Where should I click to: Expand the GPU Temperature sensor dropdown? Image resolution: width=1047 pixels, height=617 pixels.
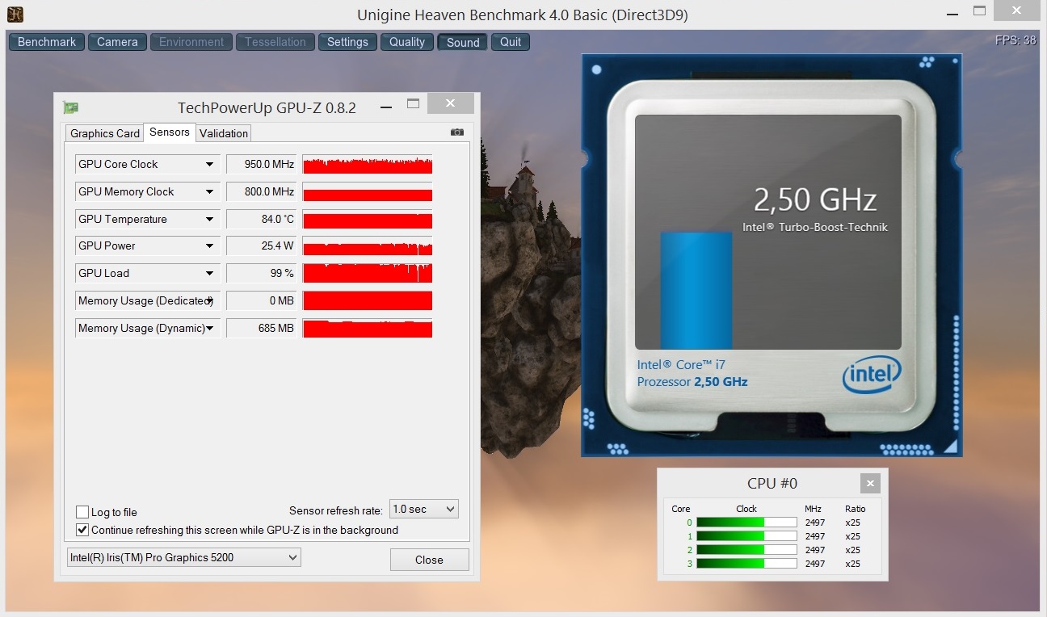coord(209,219)
